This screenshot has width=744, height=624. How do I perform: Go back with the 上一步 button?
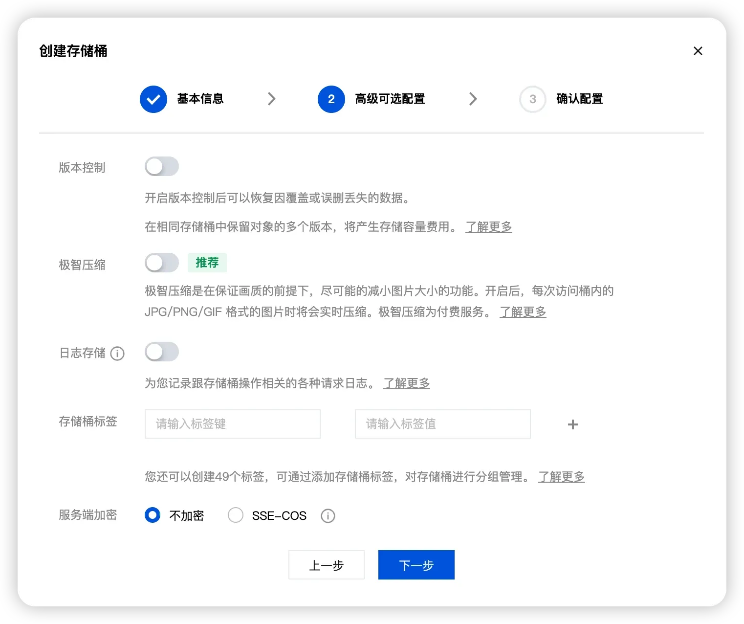pyautogui.click(x=326, y=565)
